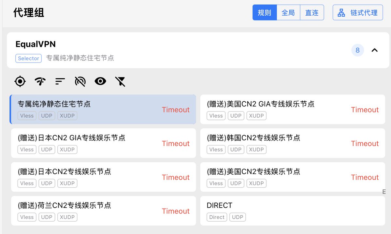Image resolution: width=391 pixels, height=234 pixels.
Task: Select (赠送)日本CN2 GIA专线娱乐节点 proxy
Action: click(x=104, y=143)
